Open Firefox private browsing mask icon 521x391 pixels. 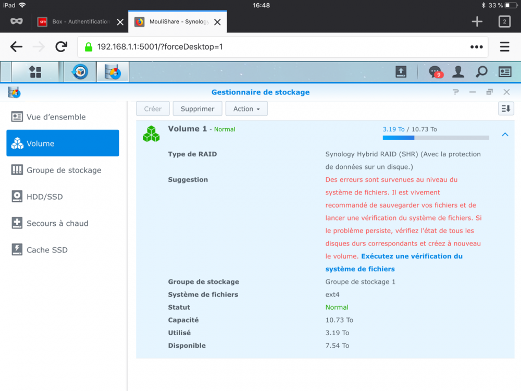click(17, 21)
